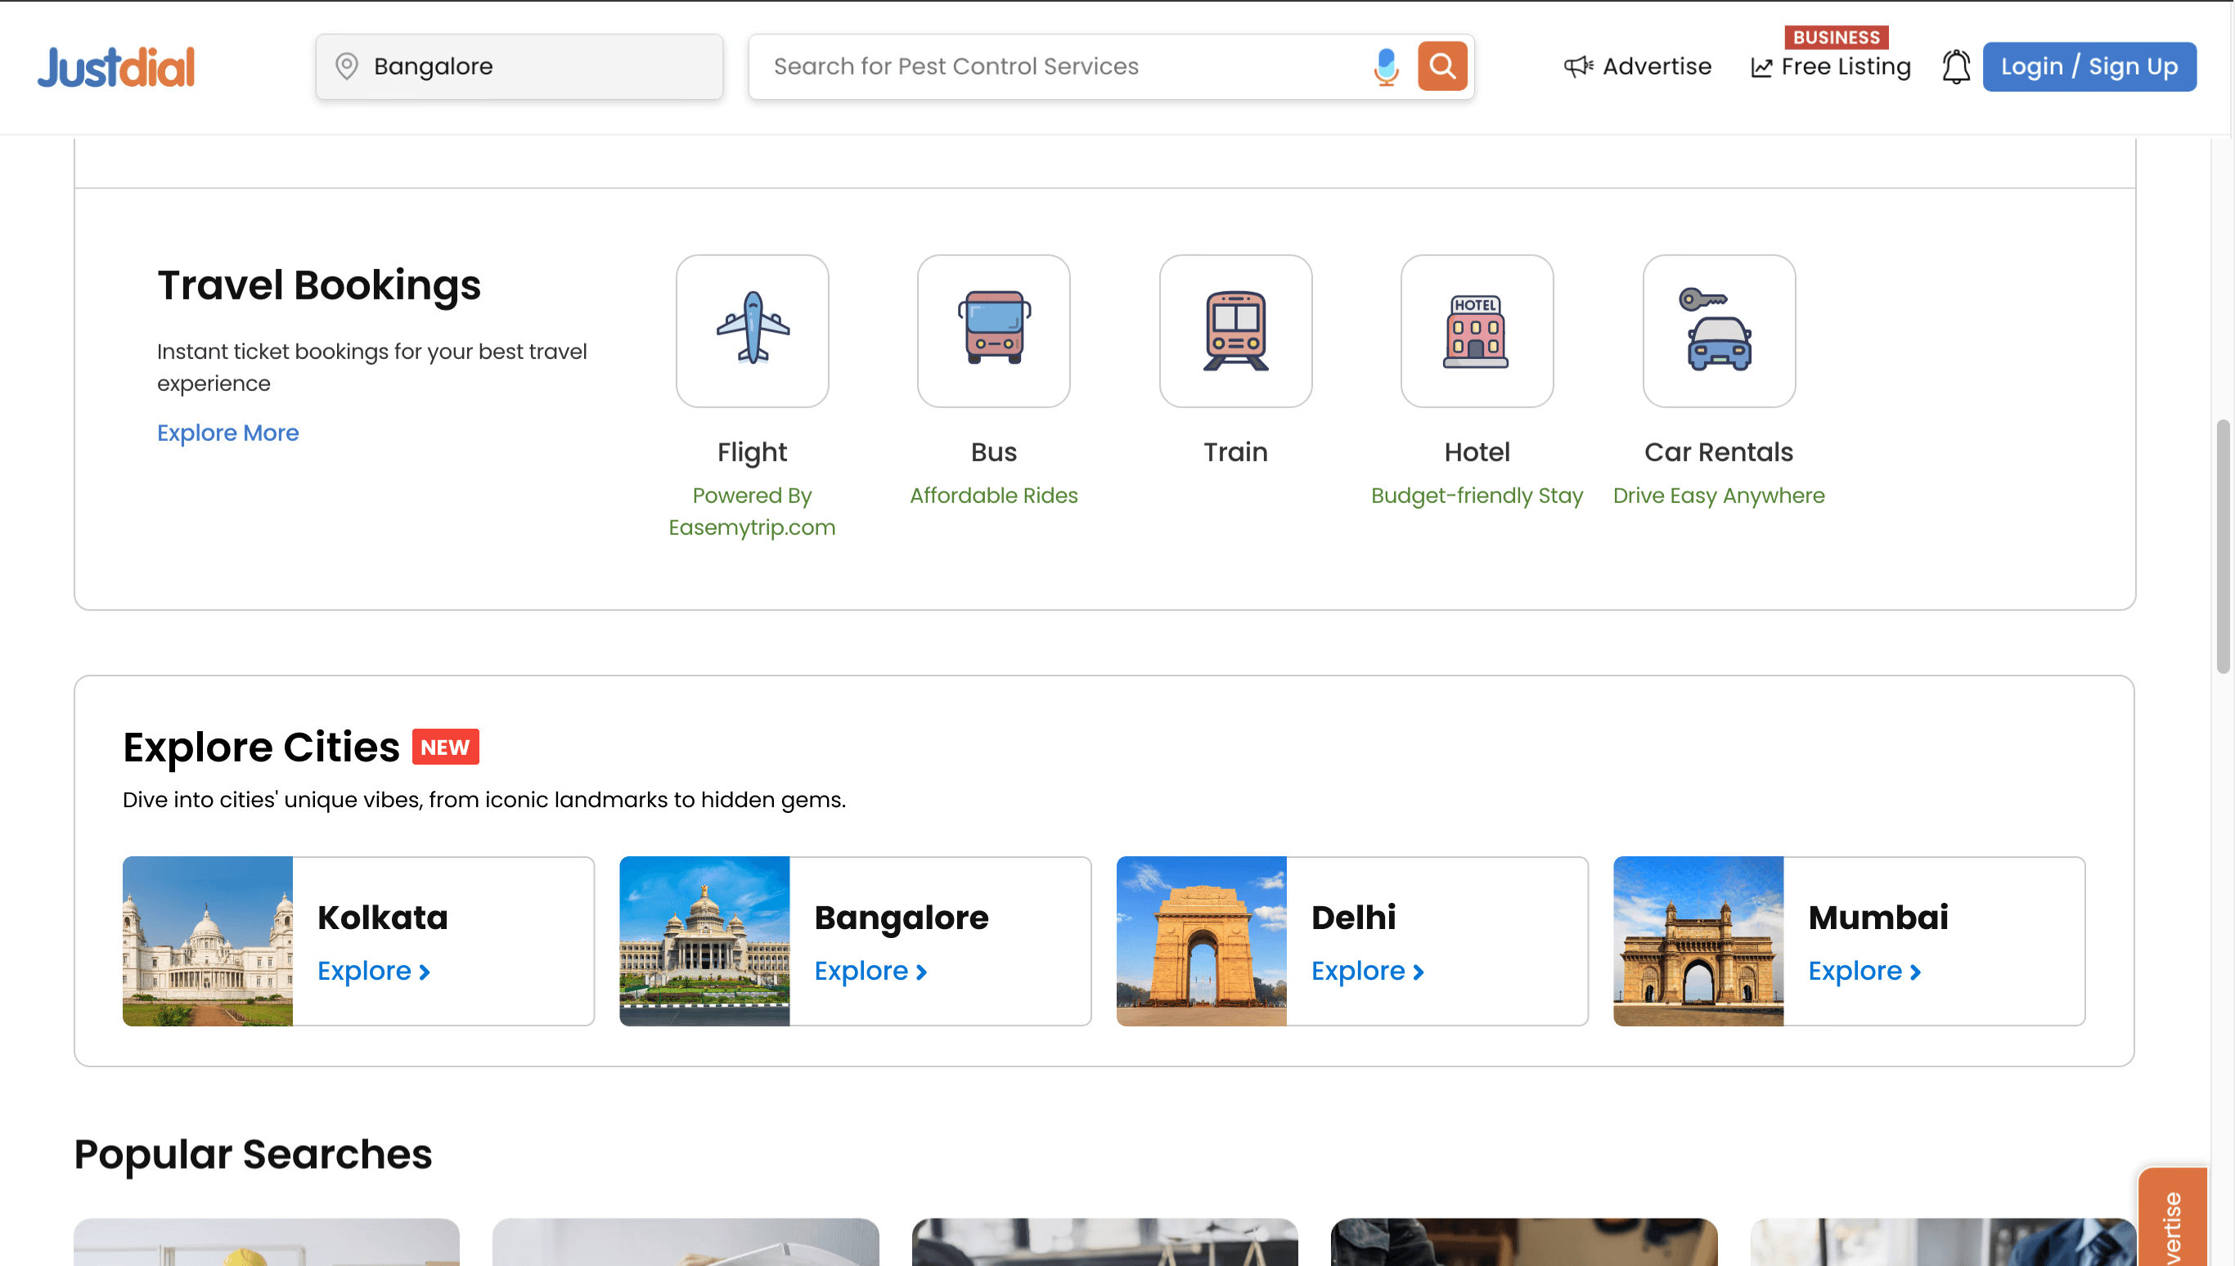Open the Bus booking icon

point(993,330)
